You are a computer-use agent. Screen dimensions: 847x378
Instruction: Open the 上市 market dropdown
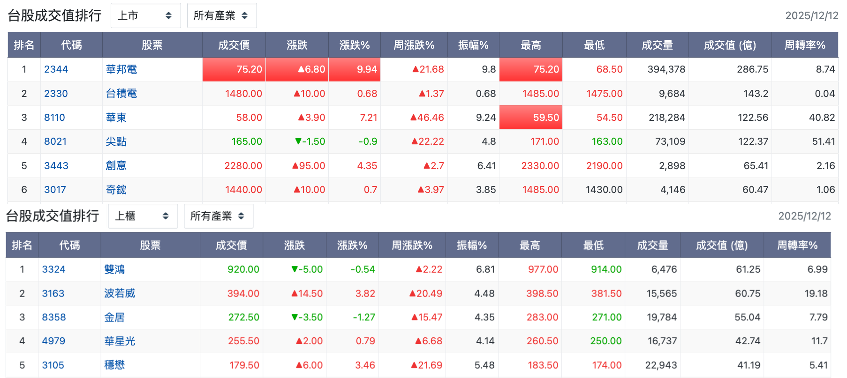[x=145, y=15]
